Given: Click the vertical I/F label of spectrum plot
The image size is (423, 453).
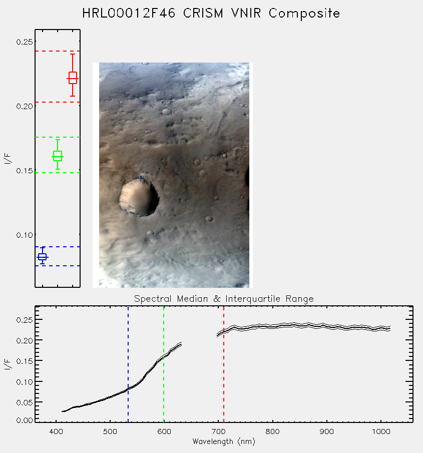Looking at the screenshot, I should (x=8, y=364).
